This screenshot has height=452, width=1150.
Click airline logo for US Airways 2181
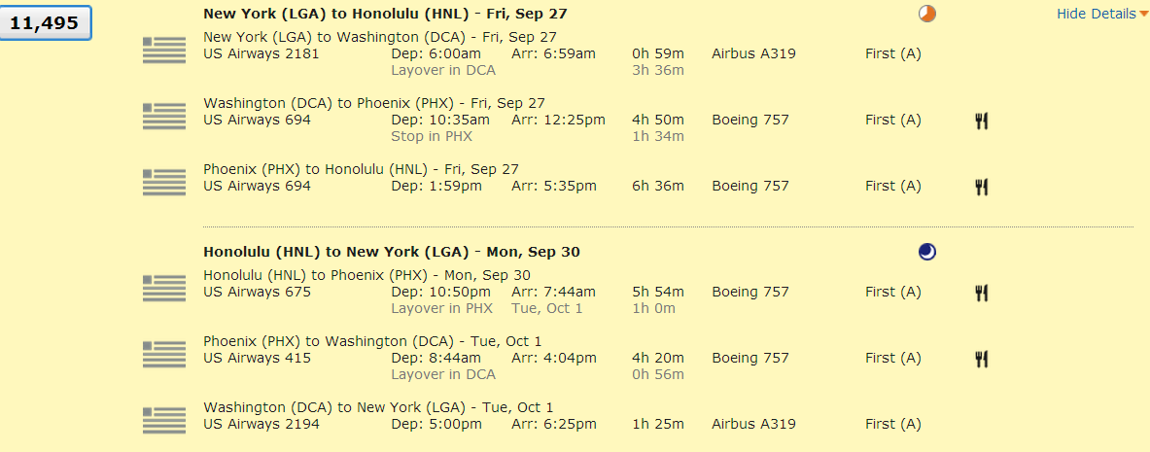(x=163, y=50)
